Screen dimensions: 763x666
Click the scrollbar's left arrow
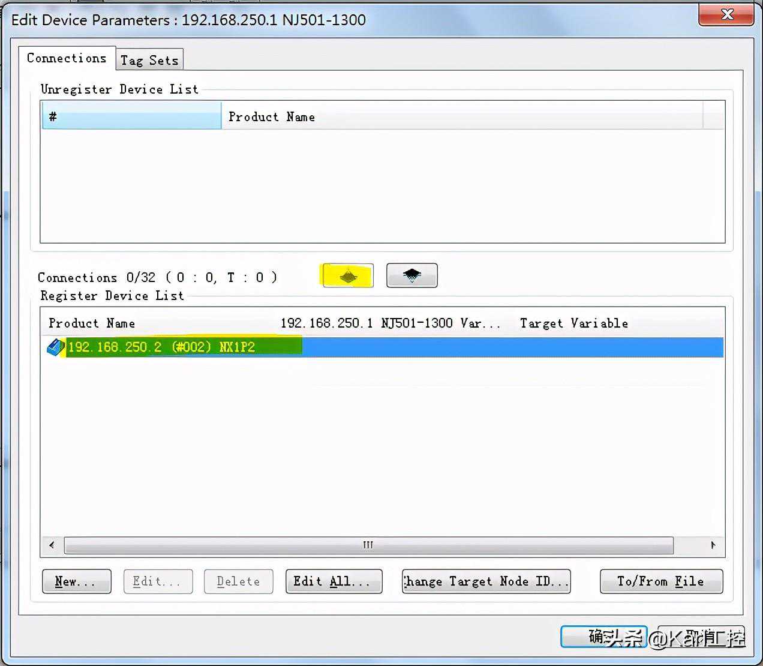pos(52,545)
